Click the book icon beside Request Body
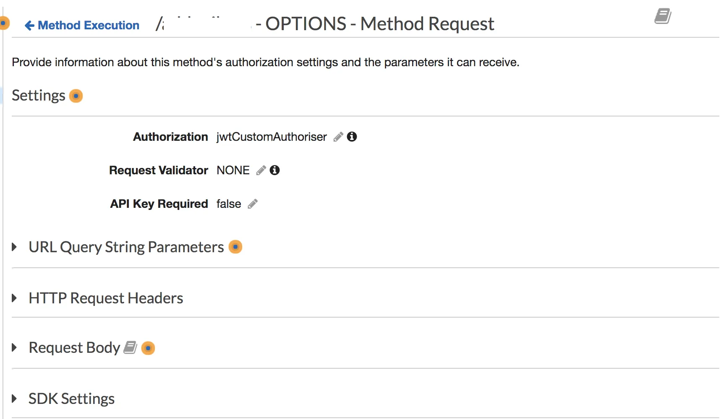The image size is (721, 419). (130, 348)
